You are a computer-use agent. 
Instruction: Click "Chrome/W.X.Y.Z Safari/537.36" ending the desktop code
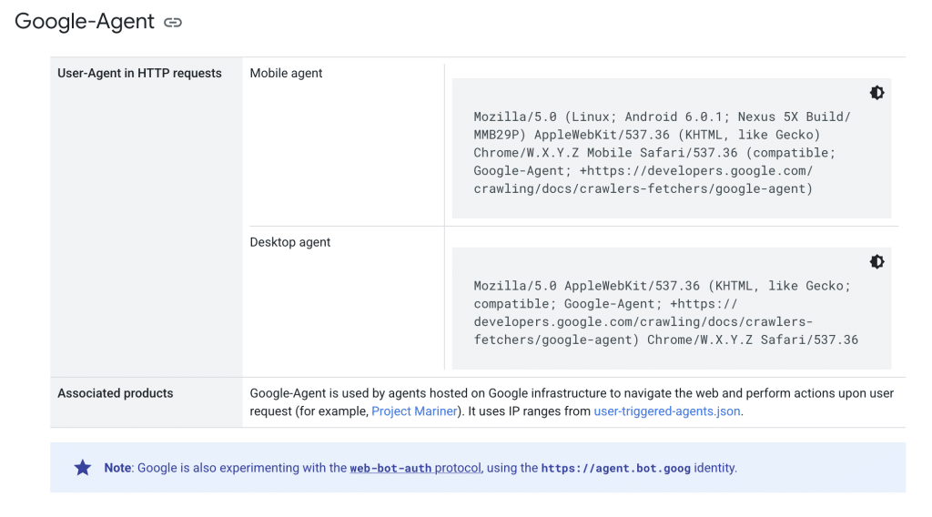(752, 340)
